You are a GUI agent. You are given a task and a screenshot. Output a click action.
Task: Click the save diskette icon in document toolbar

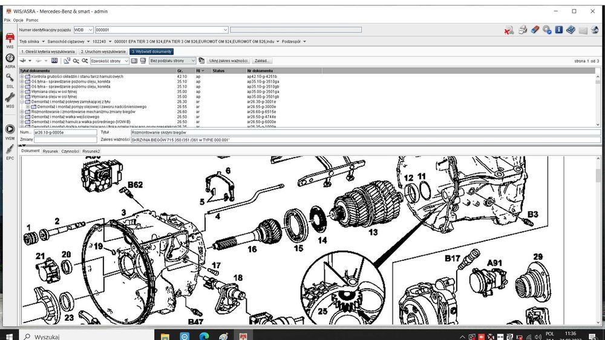[x=54, y=61]
